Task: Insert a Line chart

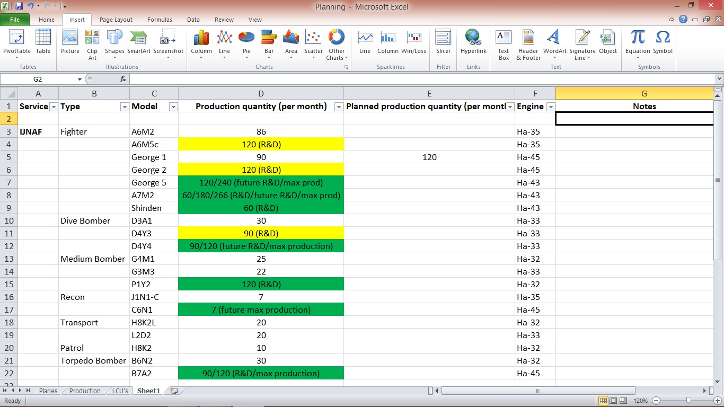Action: click(225, 45)
